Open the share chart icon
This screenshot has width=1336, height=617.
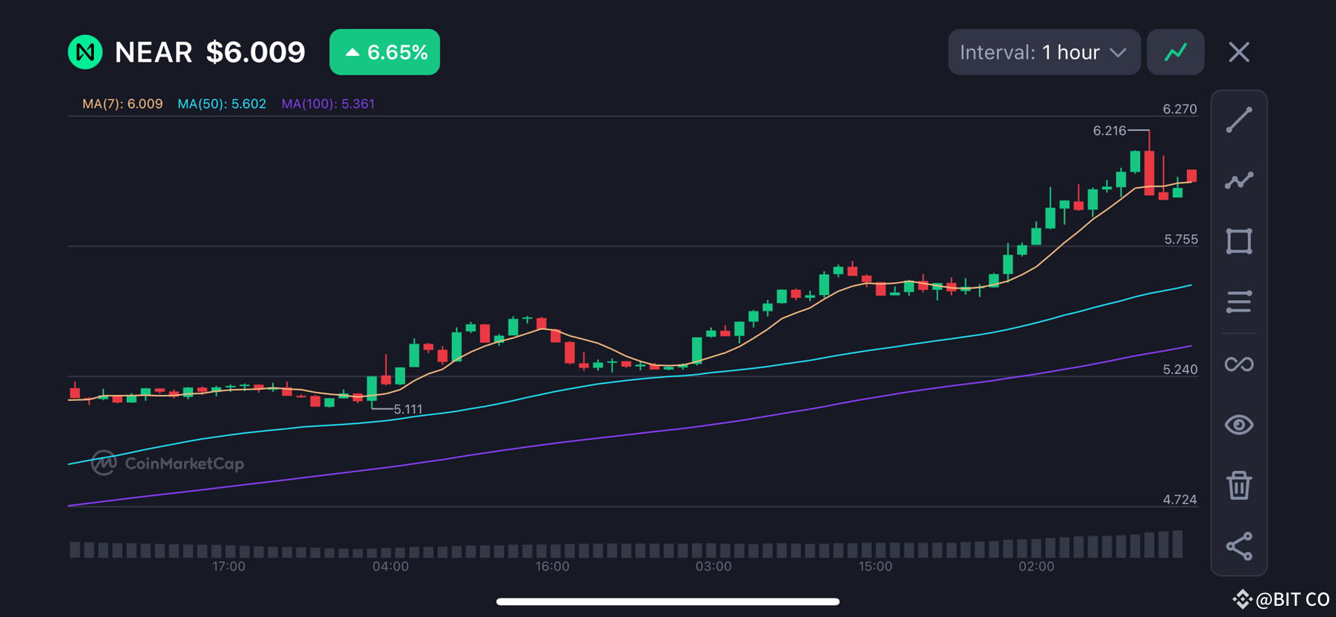[1239, 546]
